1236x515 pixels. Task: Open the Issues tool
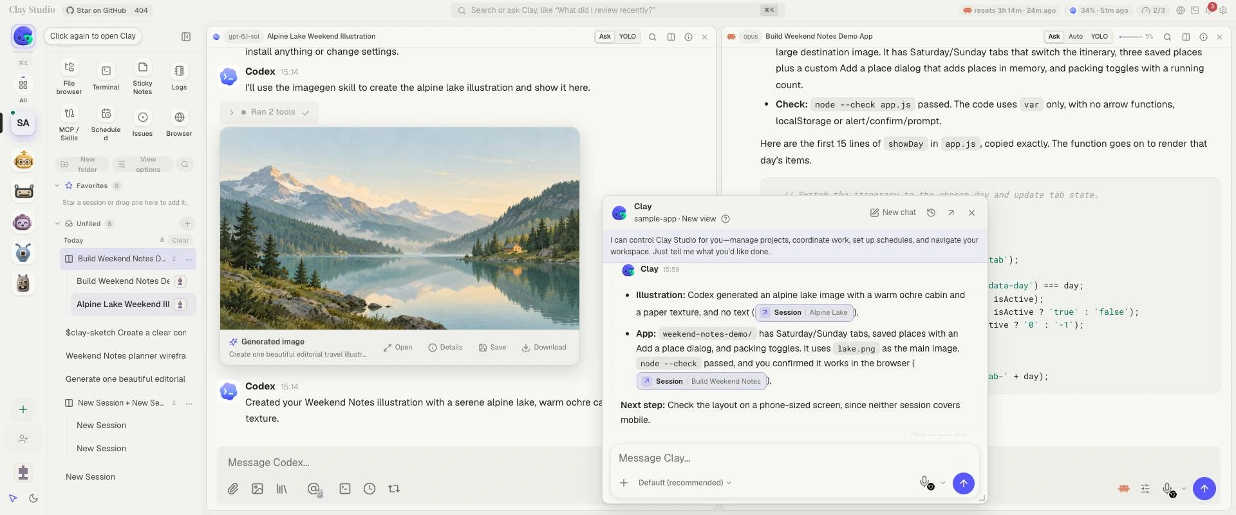pyautogui.click(x=142, y=124)
